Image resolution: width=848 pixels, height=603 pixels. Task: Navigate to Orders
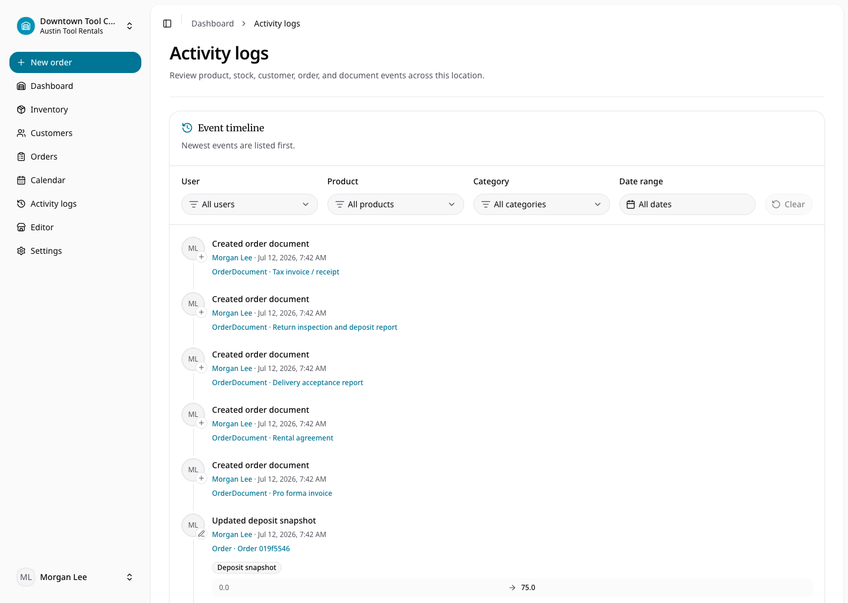75,157
